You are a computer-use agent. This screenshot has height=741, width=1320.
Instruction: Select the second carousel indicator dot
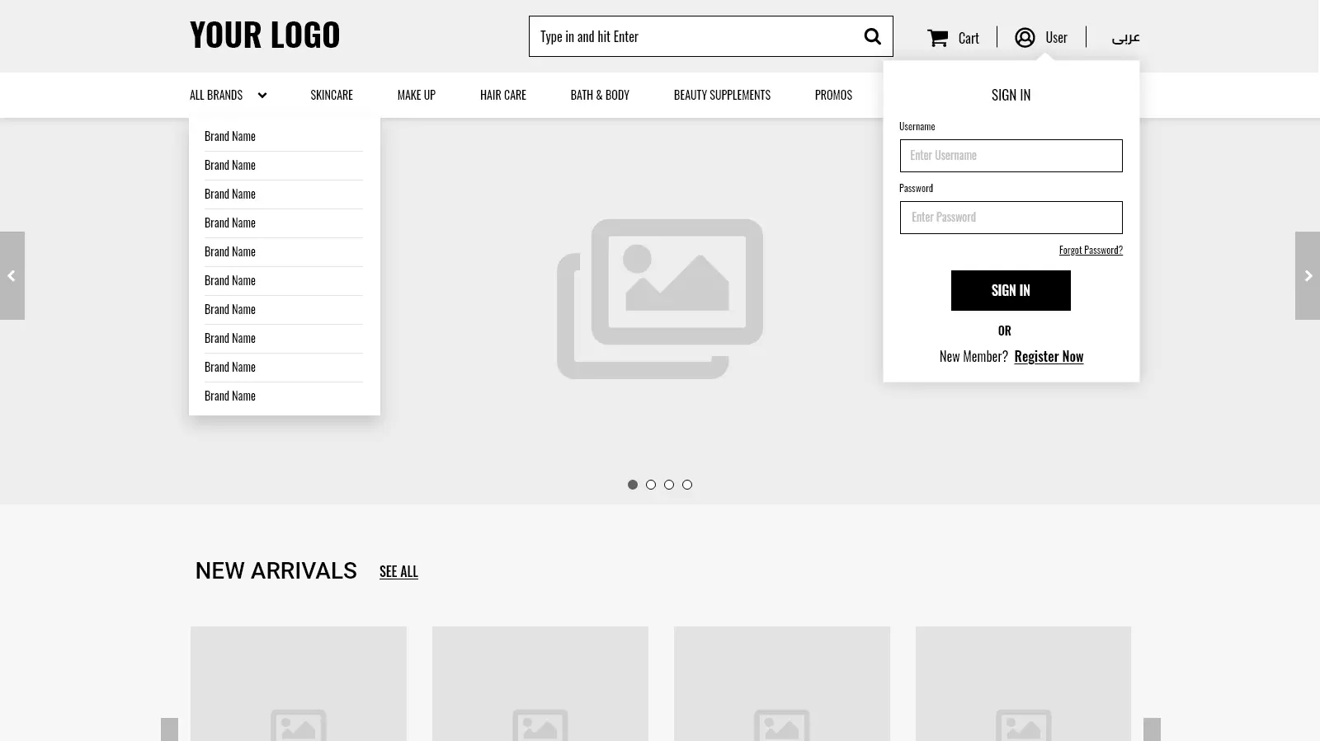(x=651, y=485)
